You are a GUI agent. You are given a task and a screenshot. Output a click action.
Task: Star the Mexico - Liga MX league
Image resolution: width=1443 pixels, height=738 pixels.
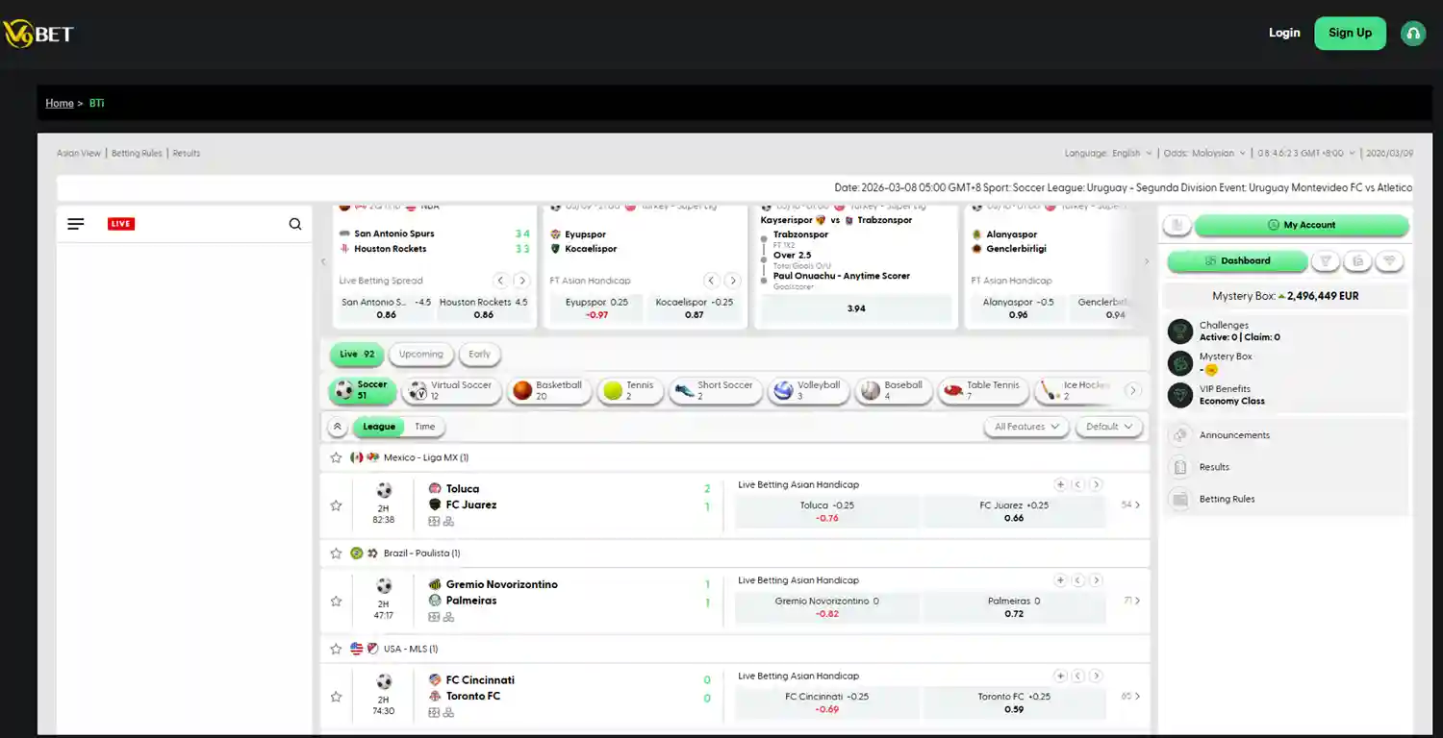[x=336, y=457]
